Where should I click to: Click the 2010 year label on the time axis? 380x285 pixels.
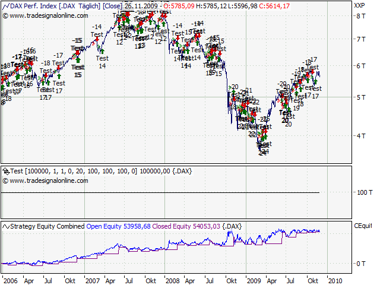pos(335,281)
